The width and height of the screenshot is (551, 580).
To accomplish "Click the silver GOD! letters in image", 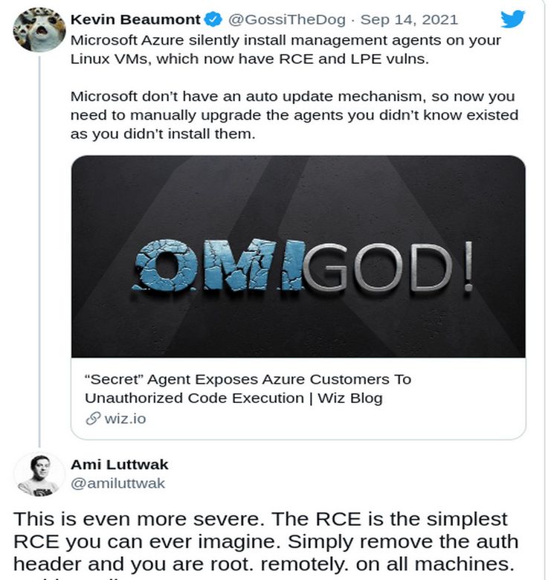I will tap(389, 266).
